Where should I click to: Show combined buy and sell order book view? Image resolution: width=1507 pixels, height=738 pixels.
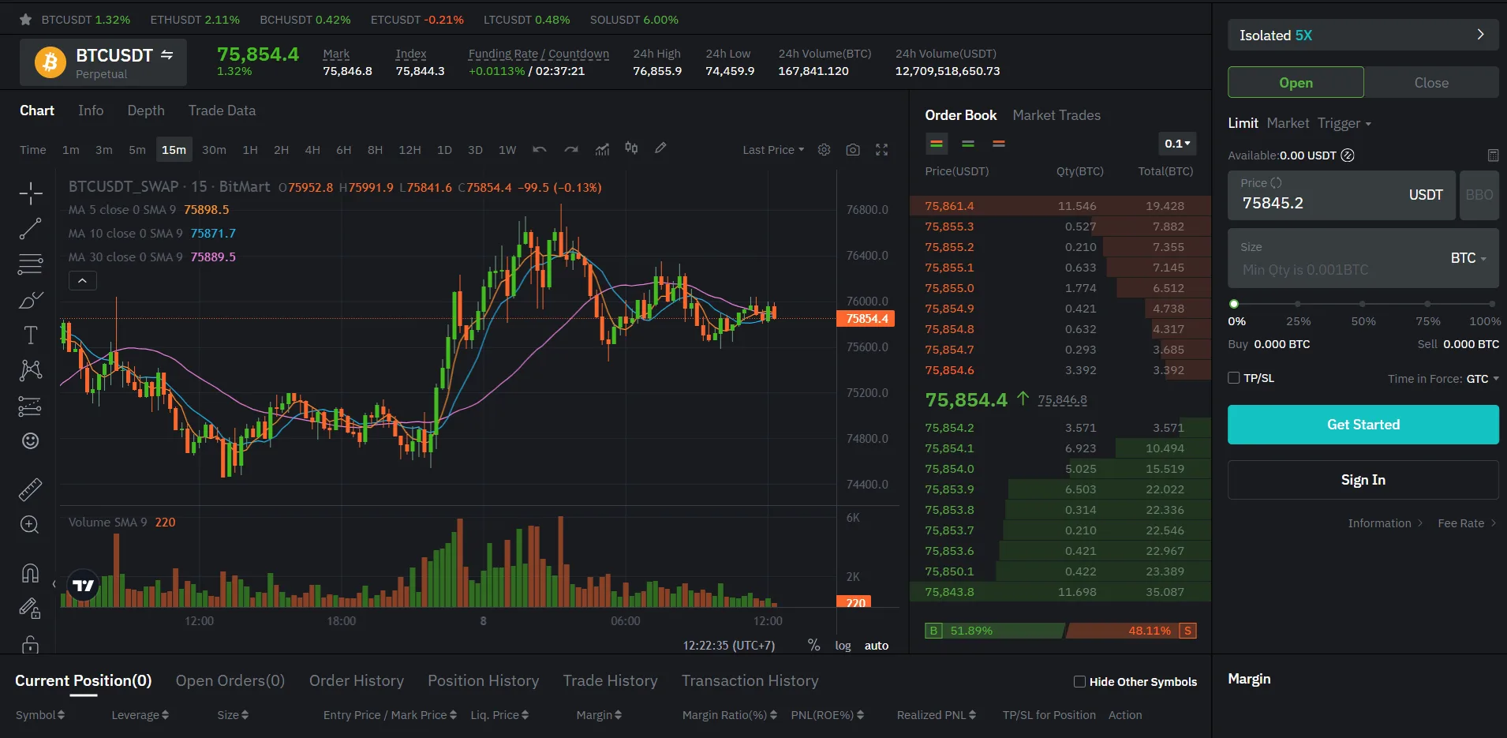937,144
